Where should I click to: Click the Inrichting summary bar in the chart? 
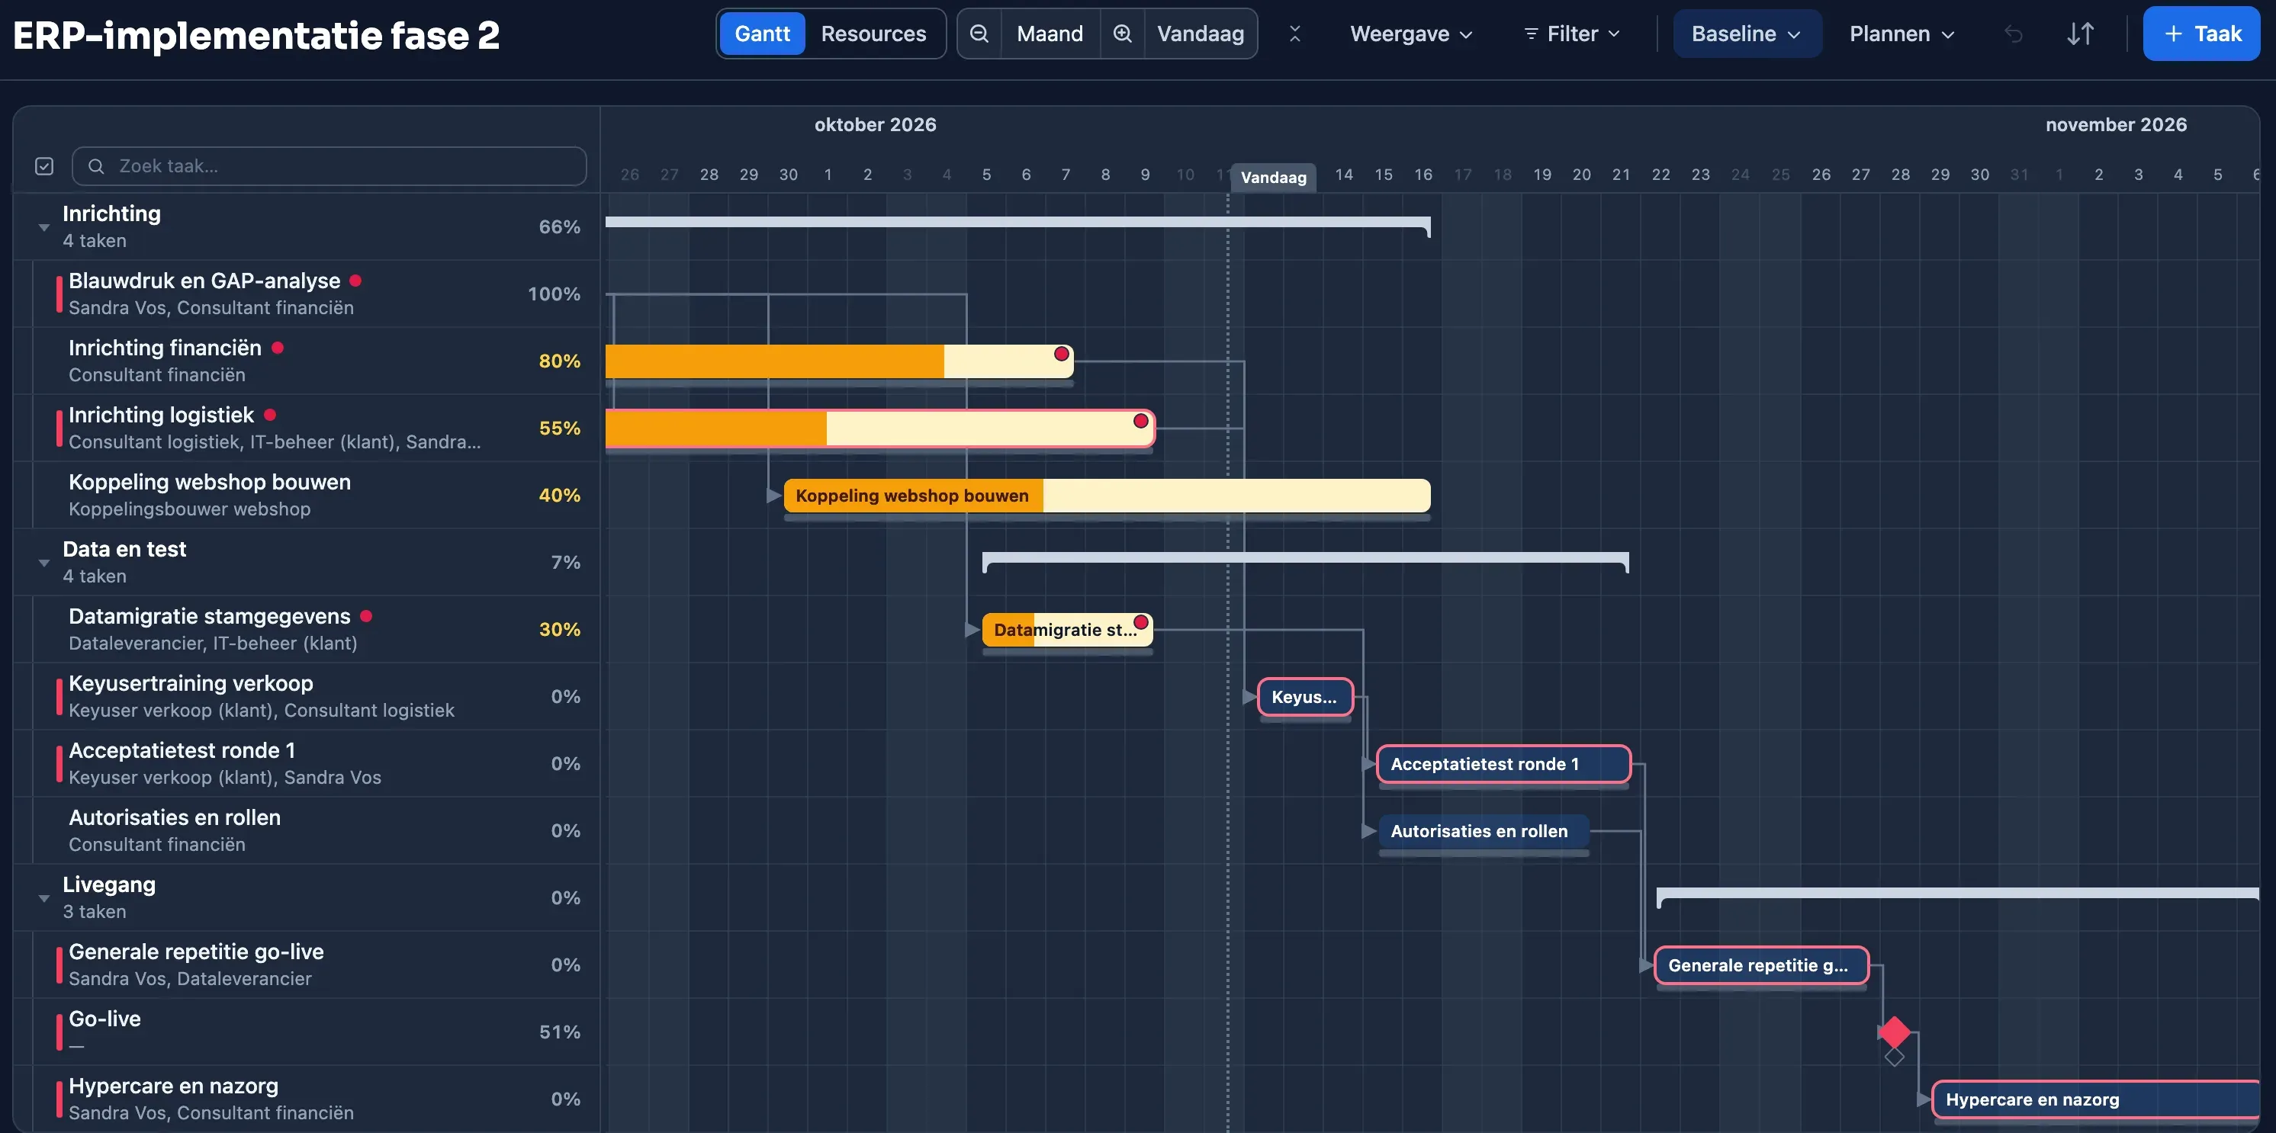click(1017, 224)
